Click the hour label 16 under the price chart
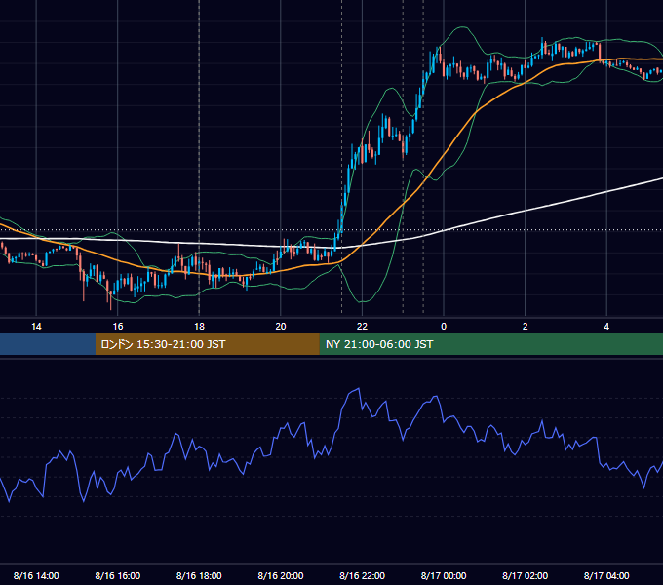The height and width of the screenshot is (585, 663). point(118,327)
